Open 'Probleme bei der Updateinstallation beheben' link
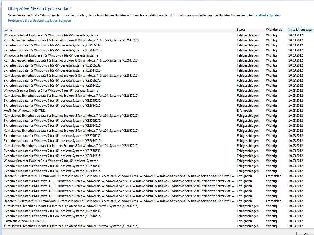Image resolution: width=314 pixels, height=235 pixels. [40, 21]
